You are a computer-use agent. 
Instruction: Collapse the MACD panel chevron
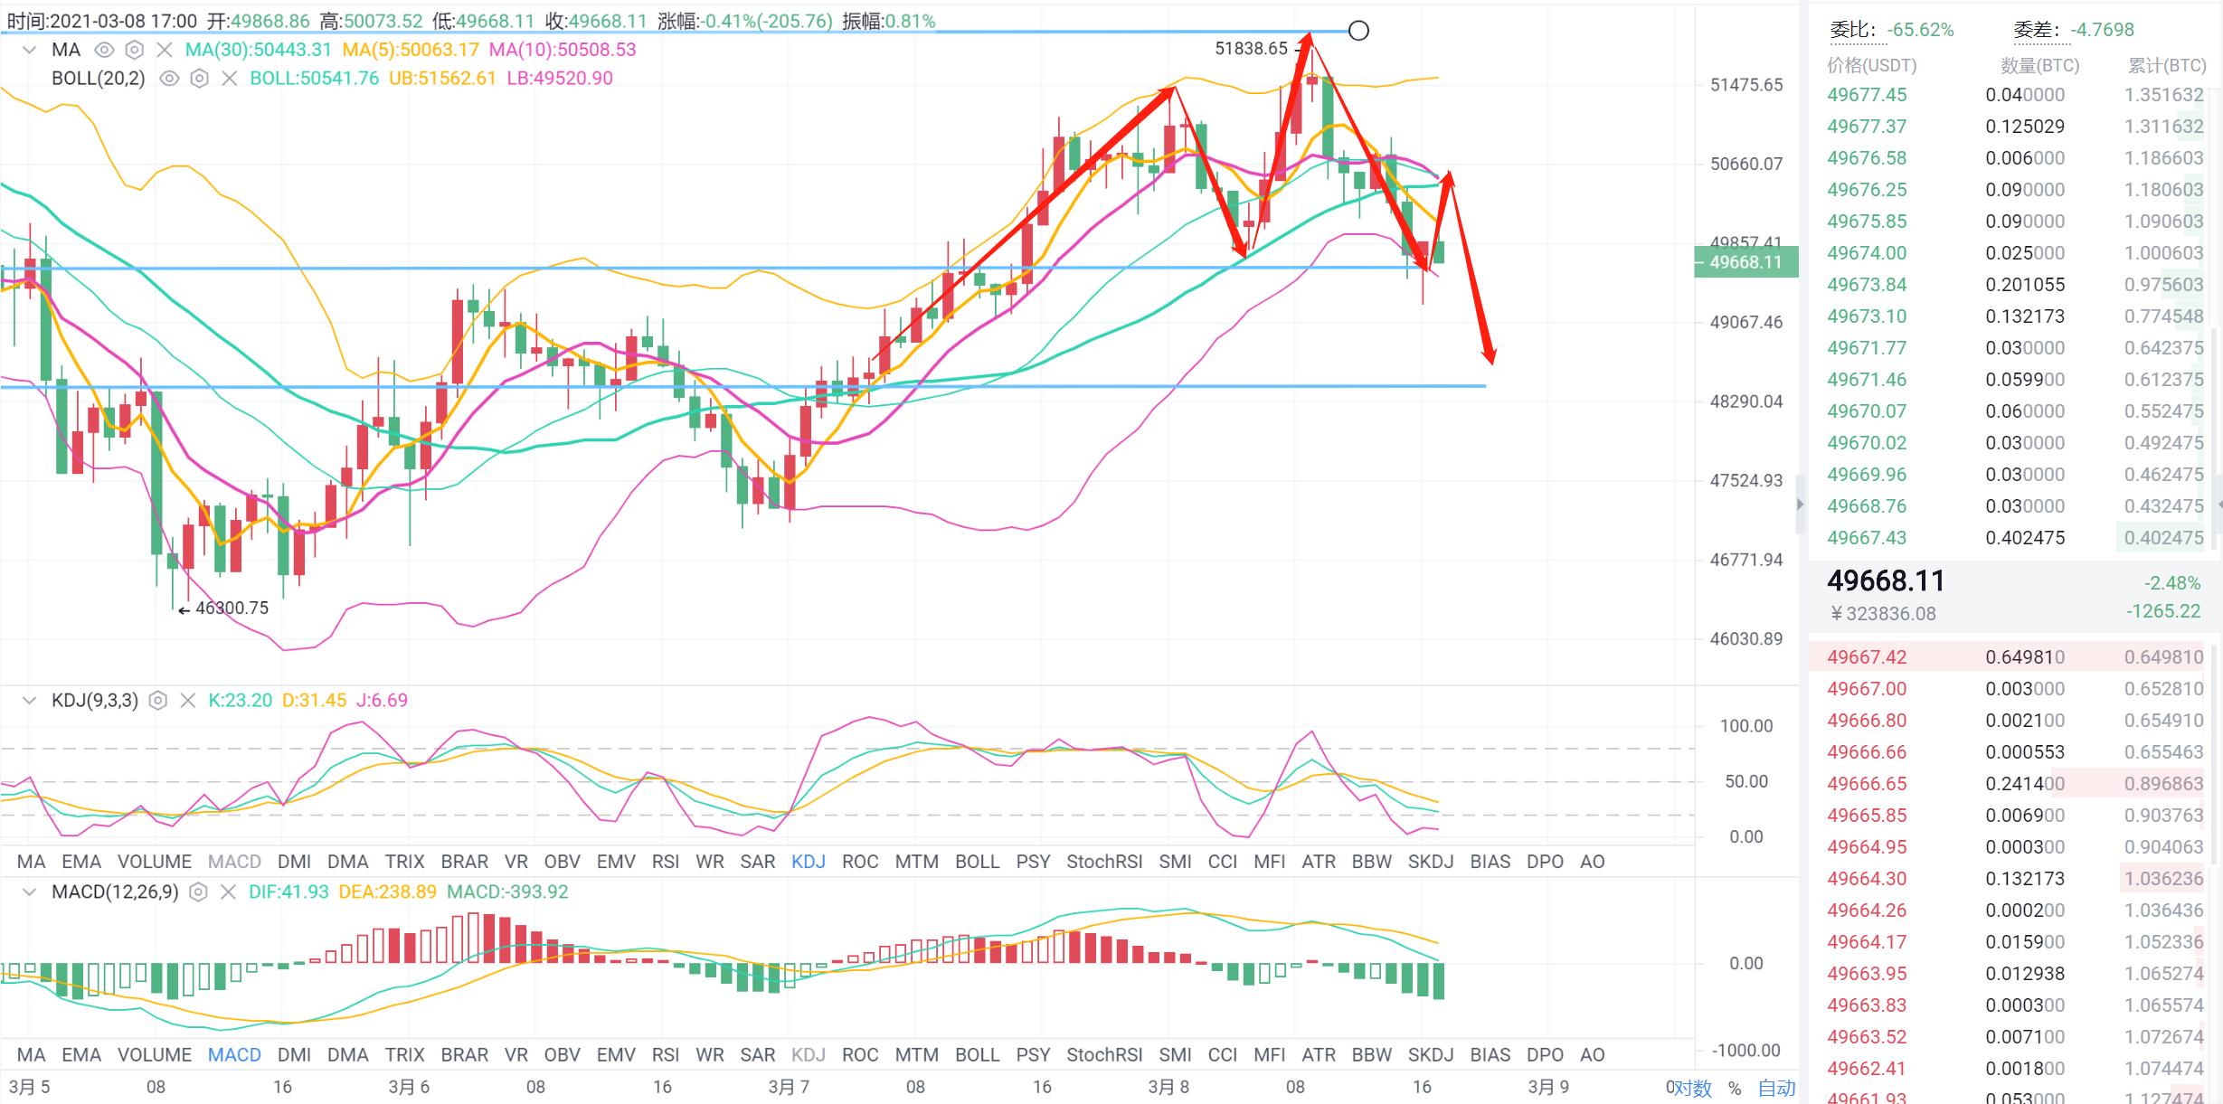pyautogui.click(x=29, y=892)
